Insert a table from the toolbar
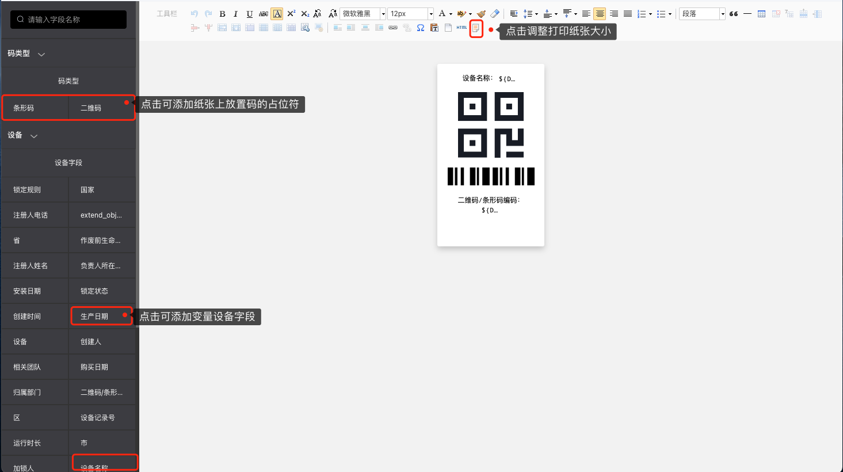 761,14
